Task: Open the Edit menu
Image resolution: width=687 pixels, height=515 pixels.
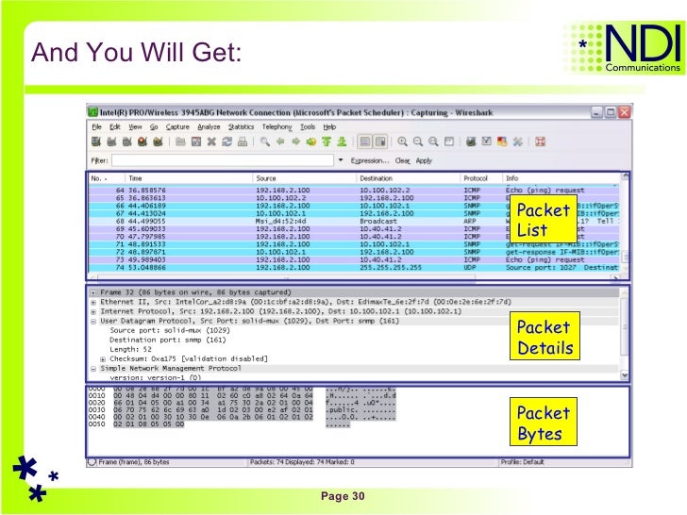Action: (x=115, y=127)
